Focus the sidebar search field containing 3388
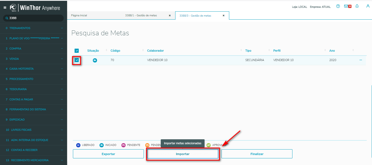Screen dimensions: 372x165 (x=33, y=18)
